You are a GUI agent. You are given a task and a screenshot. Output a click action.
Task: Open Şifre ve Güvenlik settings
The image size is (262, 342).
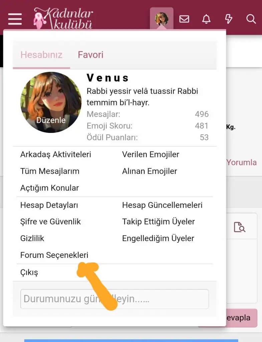coord(50,222)
